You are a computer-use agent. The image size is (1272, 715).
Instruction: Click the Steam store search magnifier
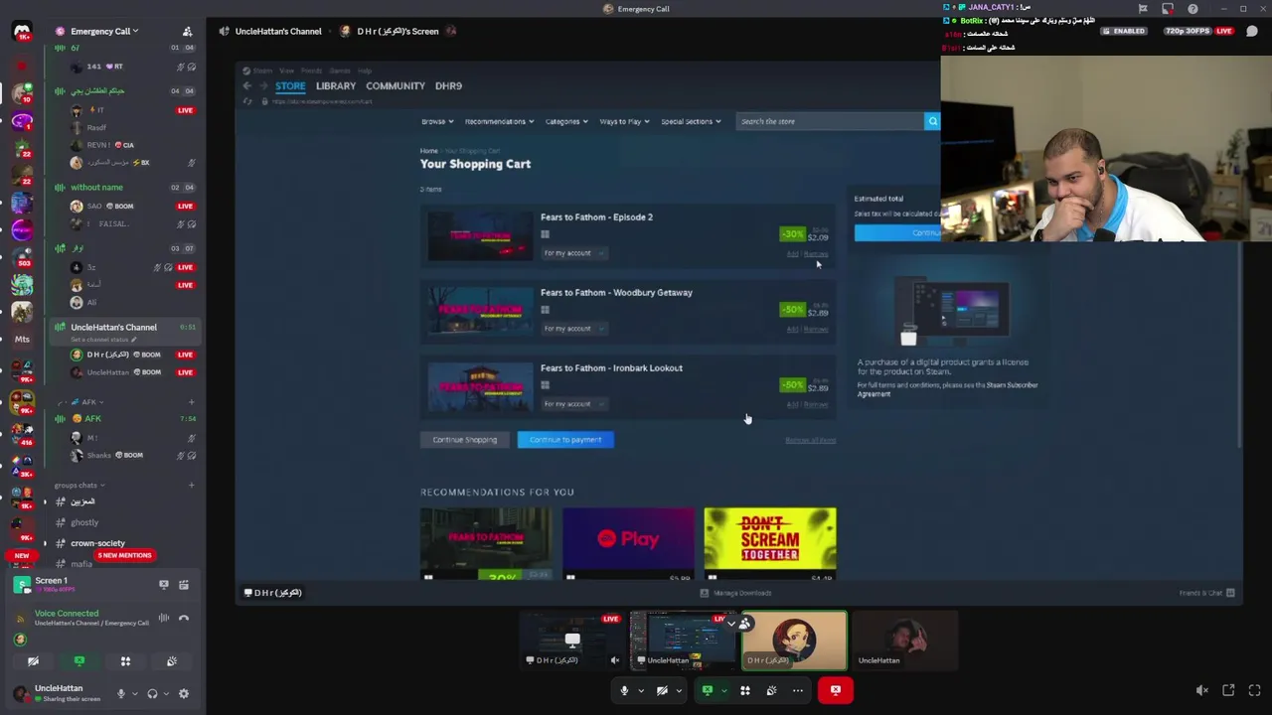(x=932, y=121)
